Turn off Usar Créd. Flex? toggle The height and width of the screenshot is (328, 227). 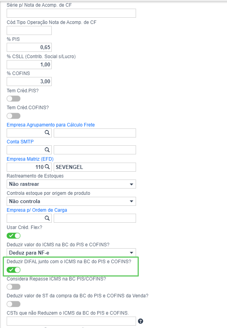point(14,236)
